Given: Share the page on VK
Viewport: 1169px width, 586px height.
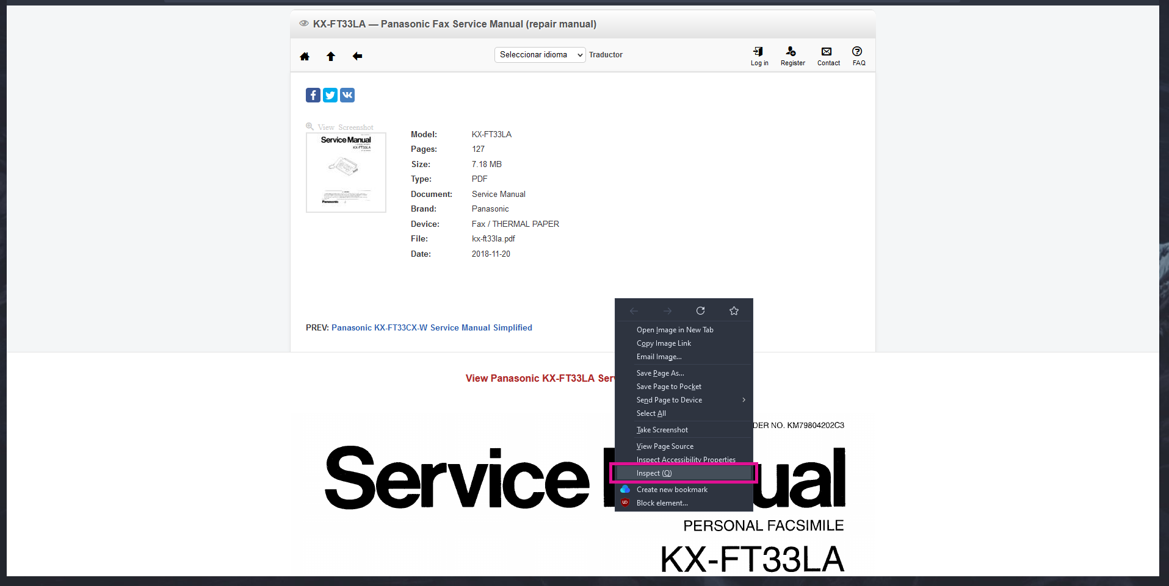Looking at the screenshot, I should click(347, 95).
